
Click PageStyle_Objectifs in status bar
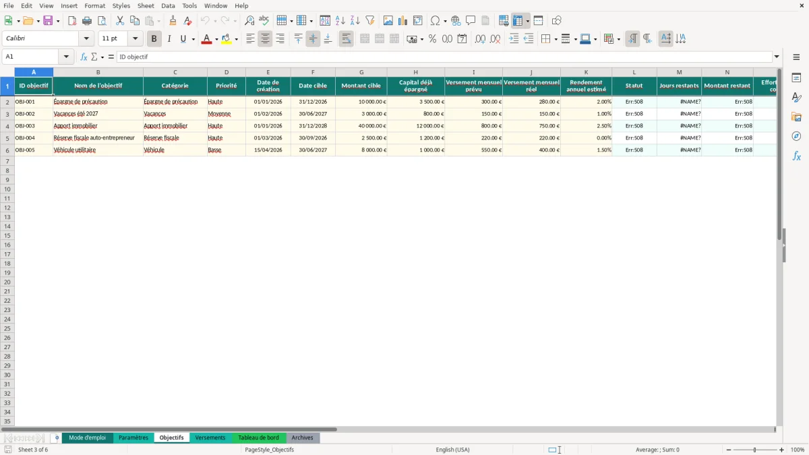(x=270, y=450)
